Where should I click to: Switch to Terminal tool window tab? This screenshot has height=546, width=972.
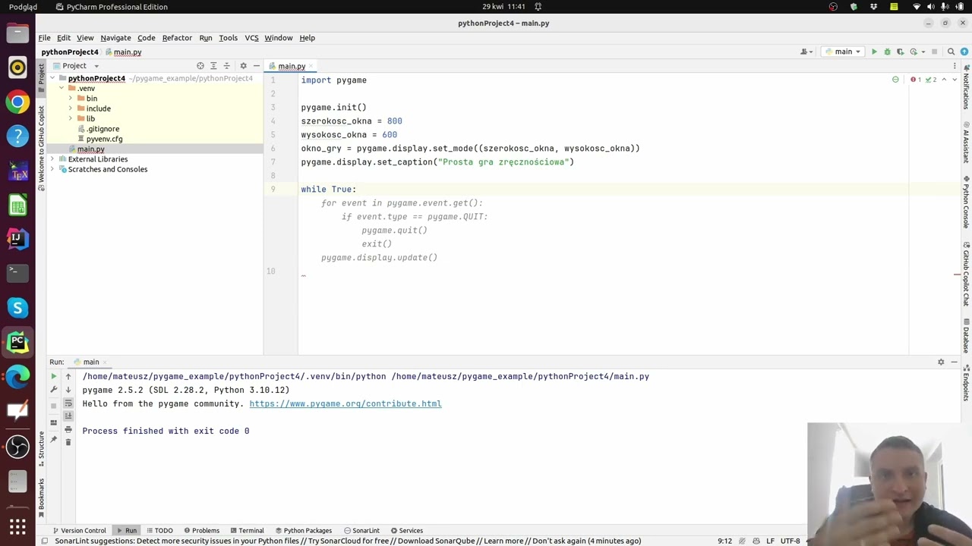pyautogui.click(x=246, y=530)
